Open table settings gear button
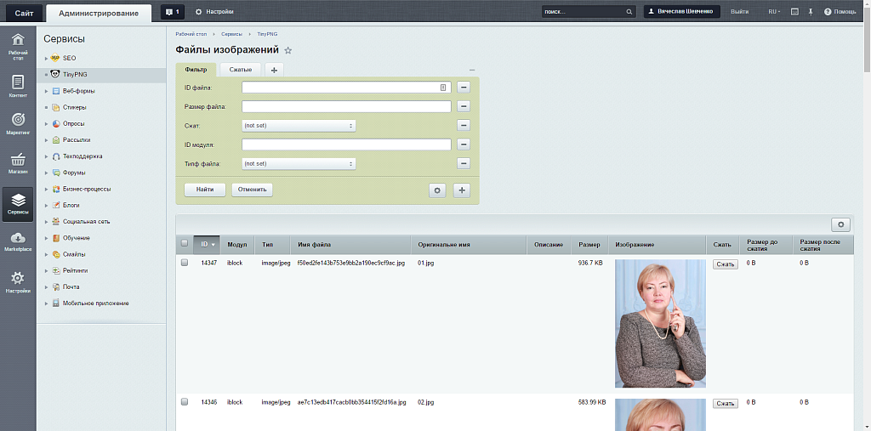The height and width of the screenshot is (431, 871). 840,224
